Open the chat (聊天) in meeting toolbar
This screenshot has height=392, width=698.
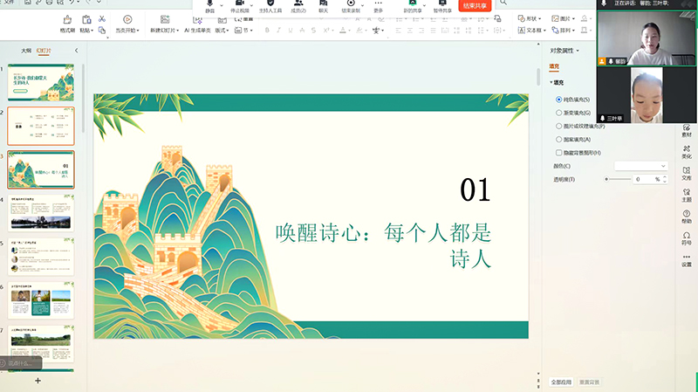click(x=323, y=5)
